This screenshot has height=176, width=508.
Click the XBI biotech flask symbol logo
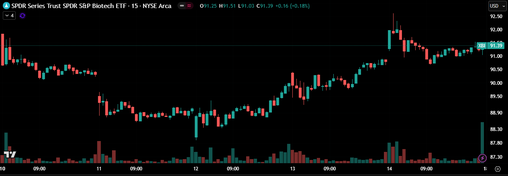point(7,6)
